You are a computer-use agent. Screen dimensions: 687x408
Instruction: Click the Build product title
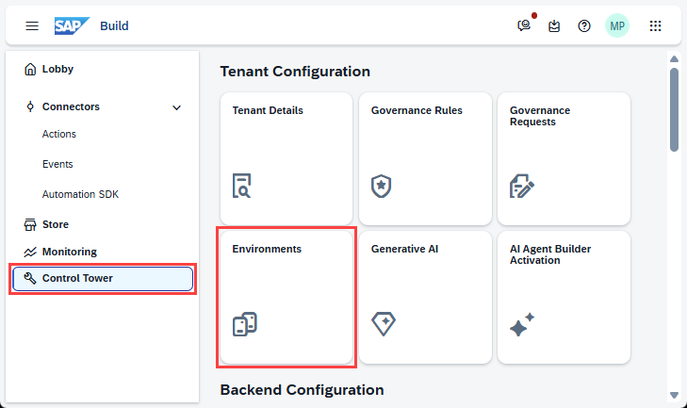114,25
